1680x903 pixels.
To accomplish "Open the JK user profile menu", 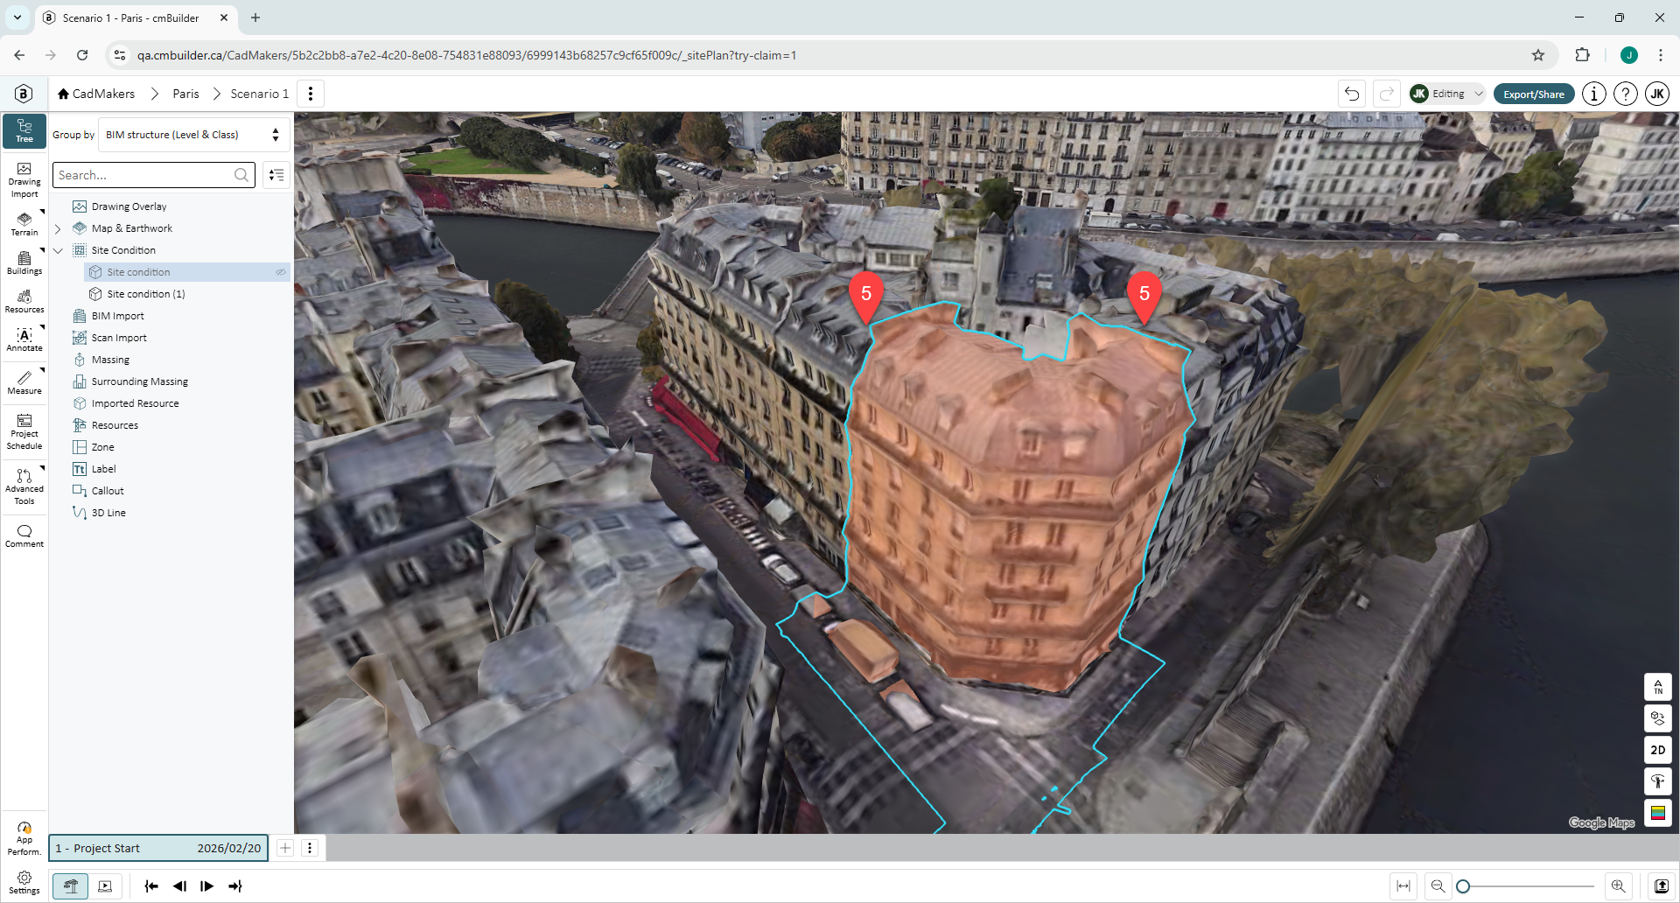I will 1657,94.
